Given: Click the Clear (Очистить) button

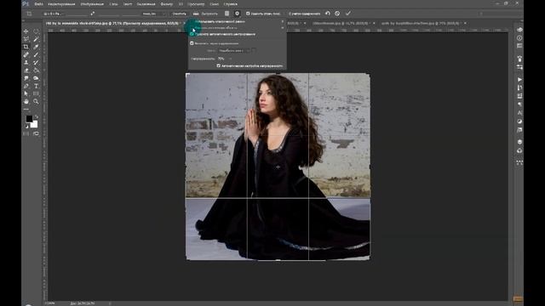Looking at the screenshot, I should tap(180, 14).
